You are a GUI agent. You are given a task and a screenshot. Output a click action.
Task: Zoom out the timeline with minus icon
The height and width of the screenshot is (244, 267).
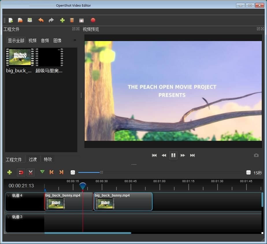point(249,172)
